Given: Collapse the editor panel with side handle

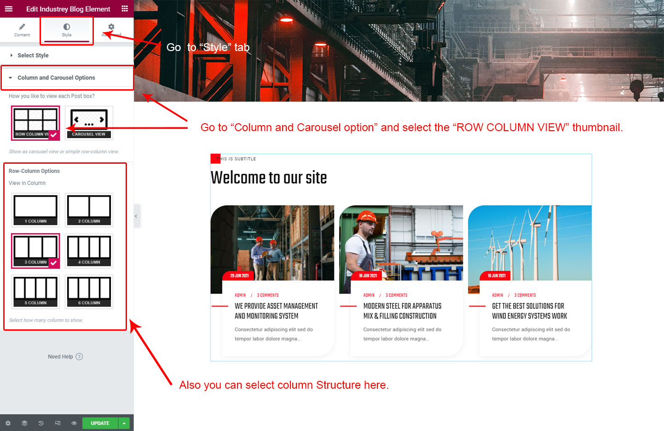Looking at the screenshot, I should point(136,216).
